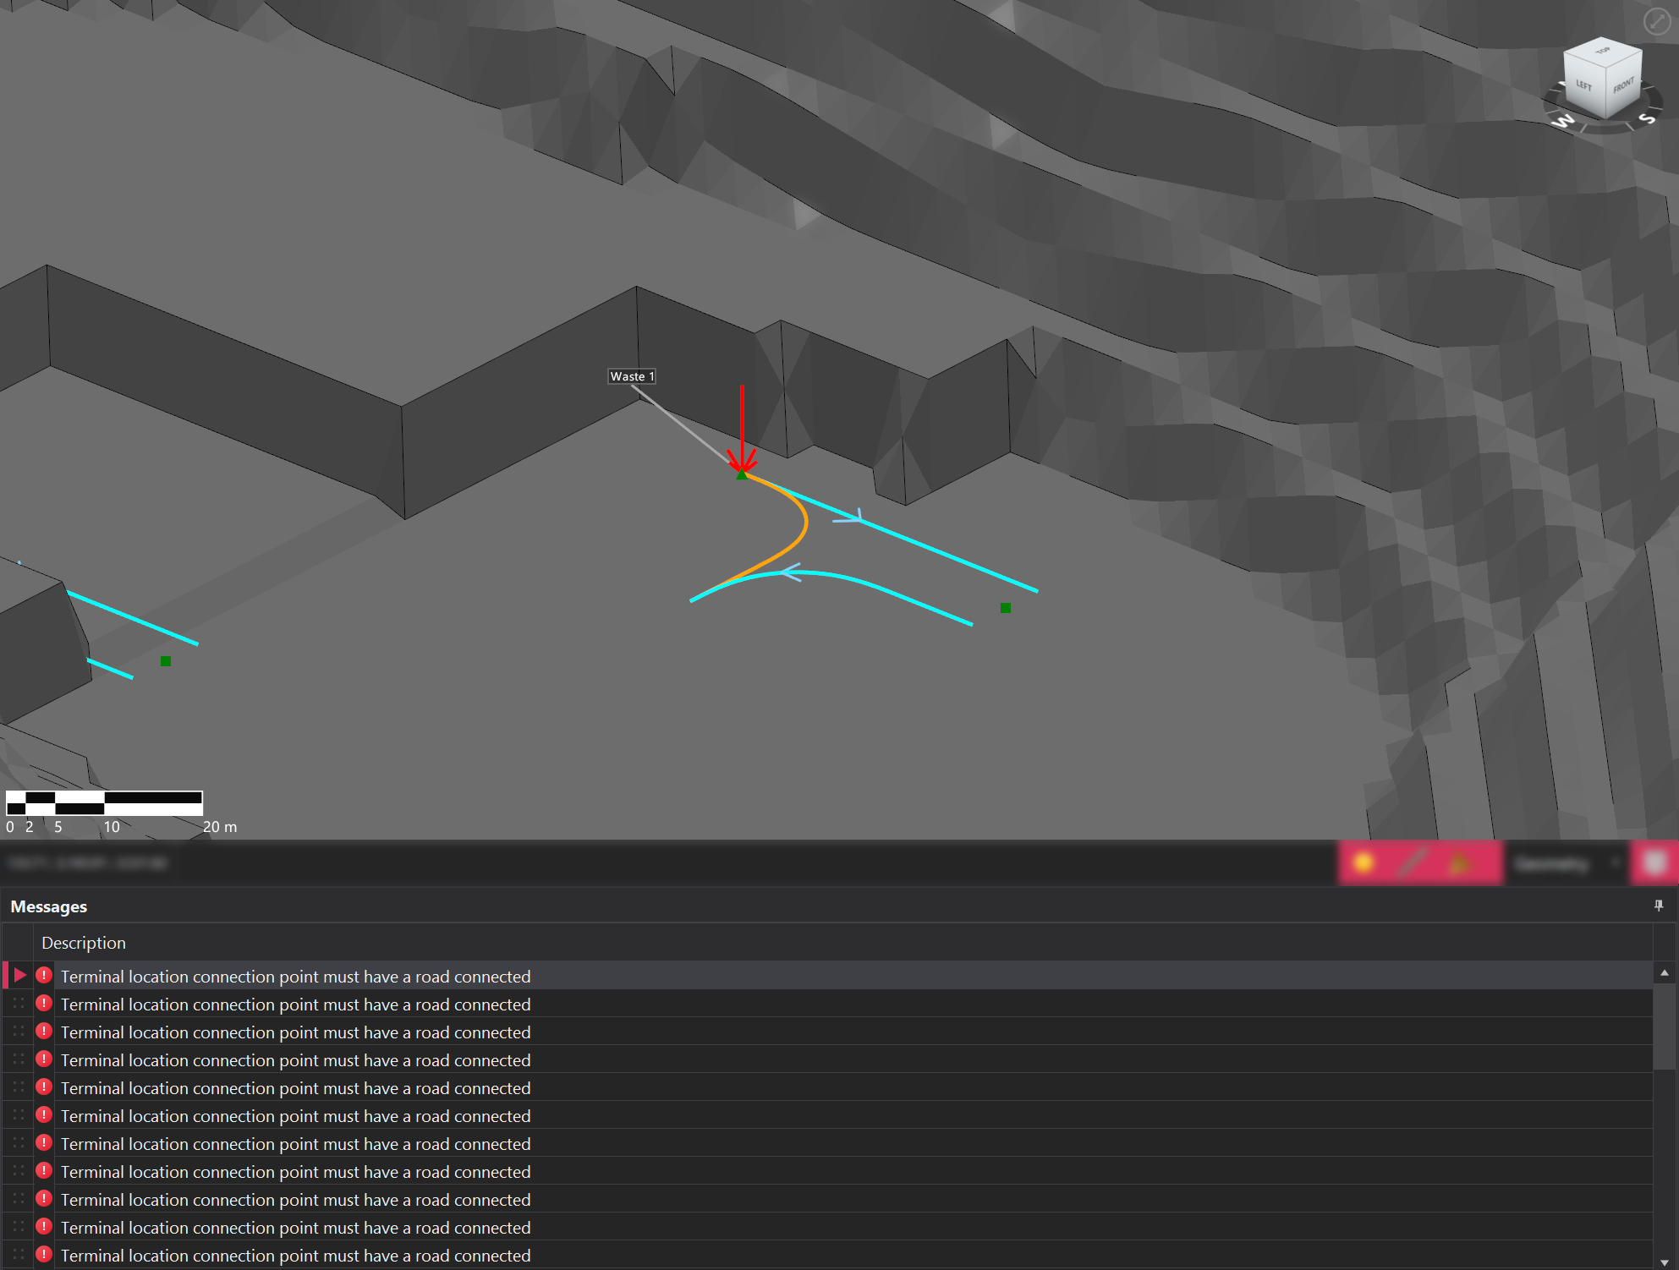Click the yellow circle status bar icon
This screenshot has height=1270, width=1679.
[x=1363, y=863]
